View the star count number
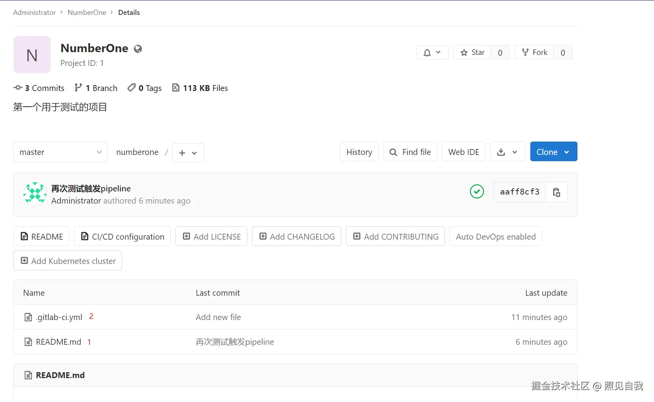 tap(500, 53)
